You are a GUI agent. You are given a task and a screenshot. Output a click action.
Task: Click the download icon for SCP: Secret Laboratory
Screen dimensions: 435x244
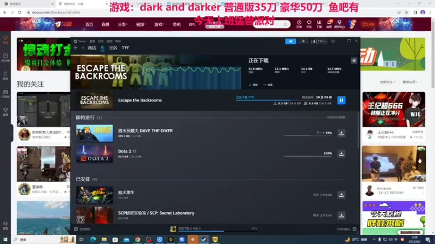pyautogui.click(x=341, y=215)
